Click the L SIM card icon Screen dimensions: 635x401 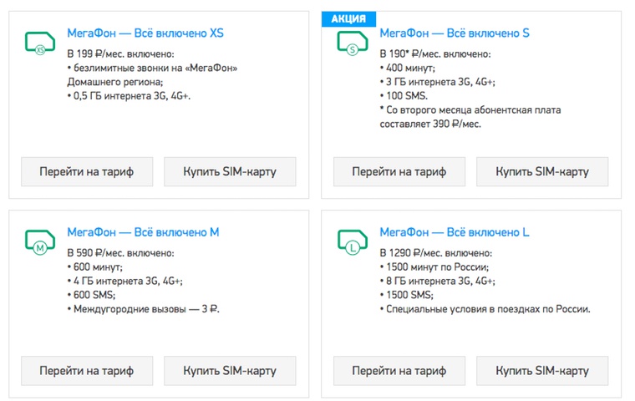pyautogui.click(x=353, y=241)
